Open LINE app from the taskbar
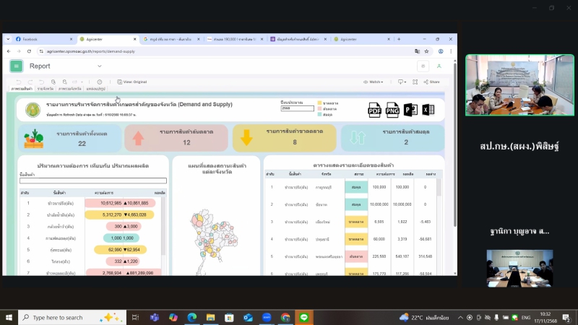Image resolution: width=578 pixels, height=325 pixels. click(x=304, y=317)
